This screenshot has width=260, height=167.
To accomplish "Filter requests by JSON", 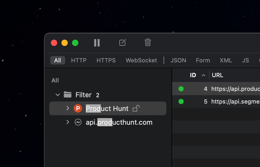I will [178, 60].
